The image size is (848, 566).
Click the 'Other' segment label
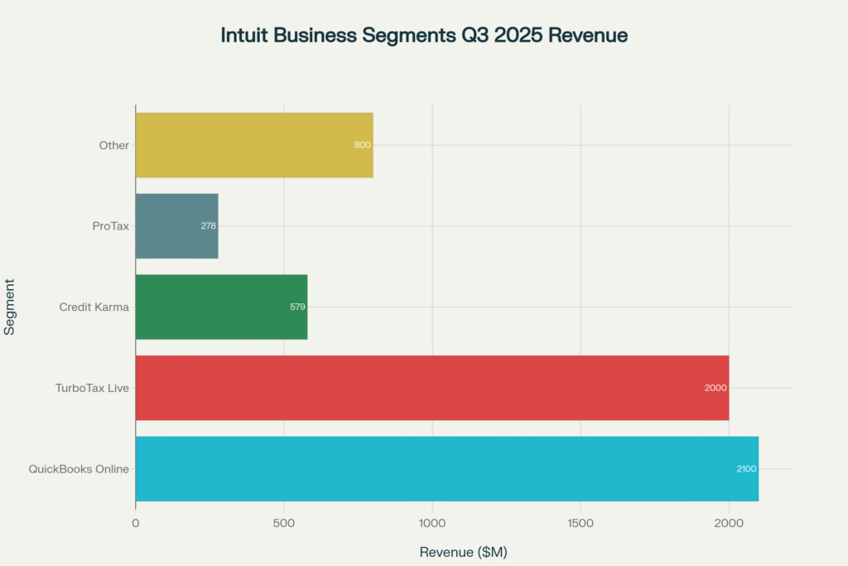tap(114, 145)
